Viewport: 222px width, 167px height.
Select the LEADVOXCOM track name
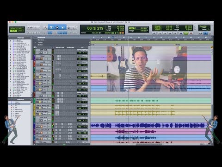43,124
